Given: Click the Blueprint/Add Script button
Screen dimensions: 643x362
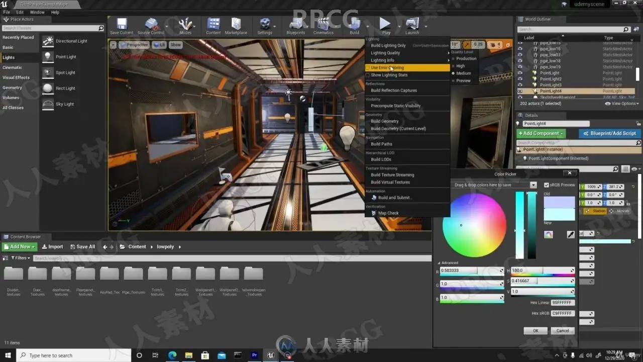Looking at the screenshot, I should pos(609,133).
